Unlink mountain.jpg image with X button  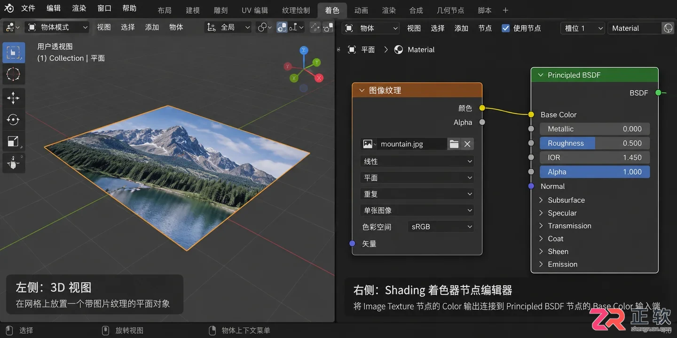pos(467,144)
